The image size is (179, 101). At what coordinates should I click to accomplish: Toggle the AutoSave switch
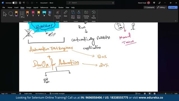[x=15, y=3]
